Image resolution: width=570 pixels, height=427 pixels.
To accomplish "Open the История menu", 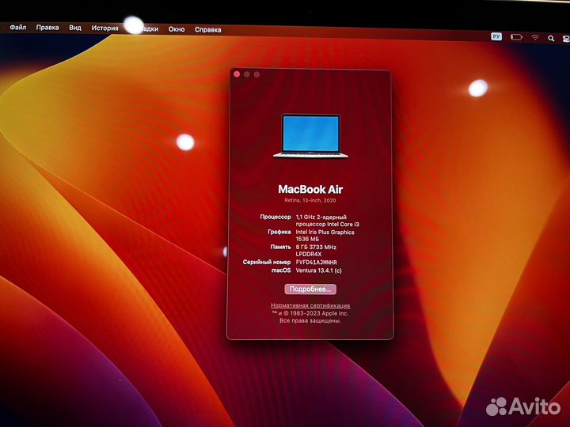I will (104, 28).
